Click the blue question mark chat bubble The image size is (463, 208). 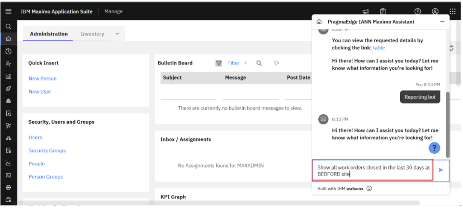[x=435, y=148]
